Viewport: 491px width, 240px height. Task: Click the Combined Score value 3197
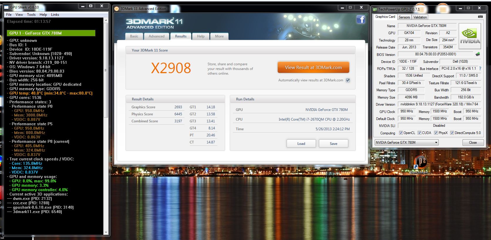178,121
